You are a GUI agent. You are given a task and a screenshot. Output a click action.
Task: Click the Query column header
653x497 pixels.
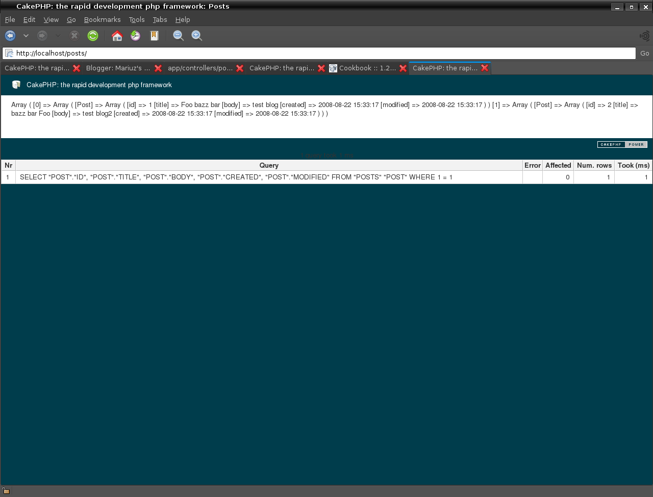269,165
